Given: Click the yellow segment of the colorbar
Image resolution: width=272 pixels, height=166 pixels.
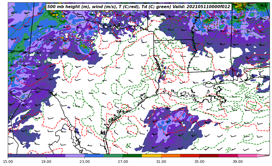Looking at the screenshot, I should (x=151, y=156).
